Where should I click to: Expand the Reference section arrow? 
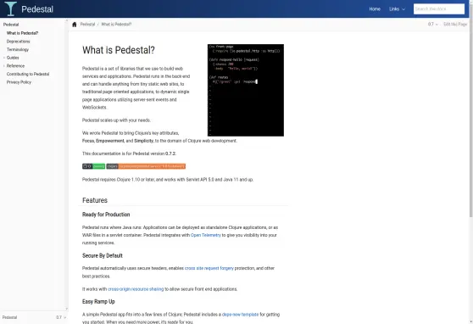point(4,66)
